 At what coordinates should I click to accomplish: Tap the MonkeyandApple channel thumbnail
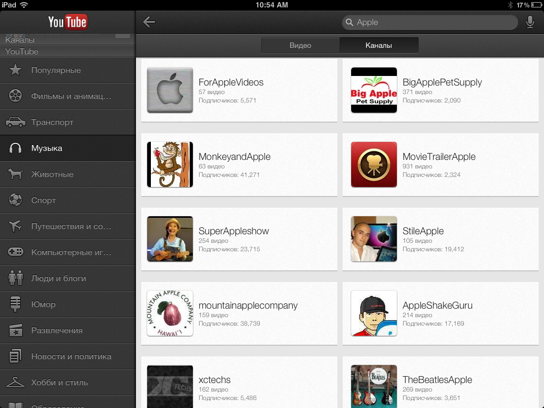pos(170,165)
